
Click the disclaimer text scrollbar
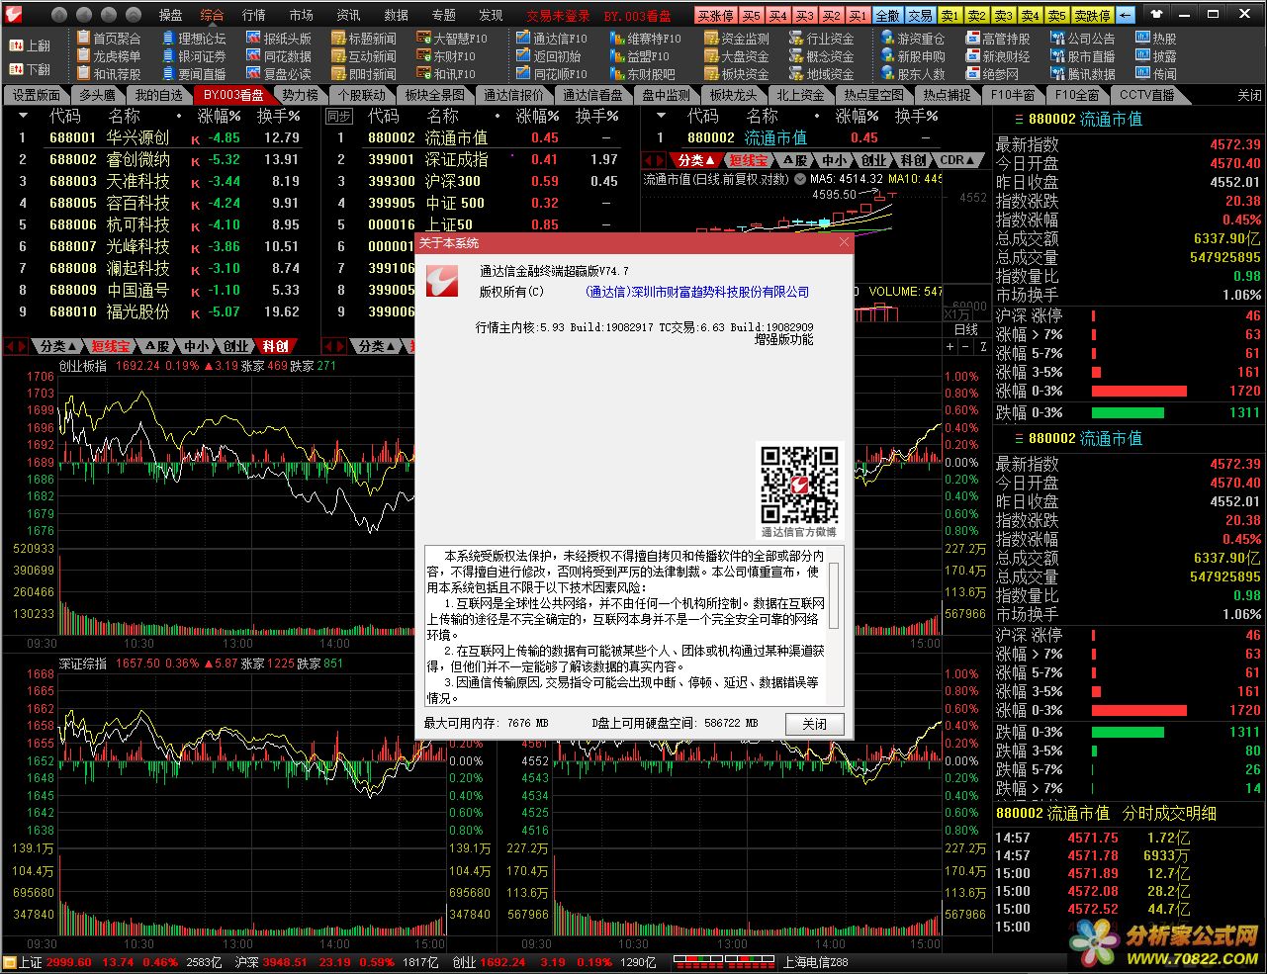[x=834, y=595]
